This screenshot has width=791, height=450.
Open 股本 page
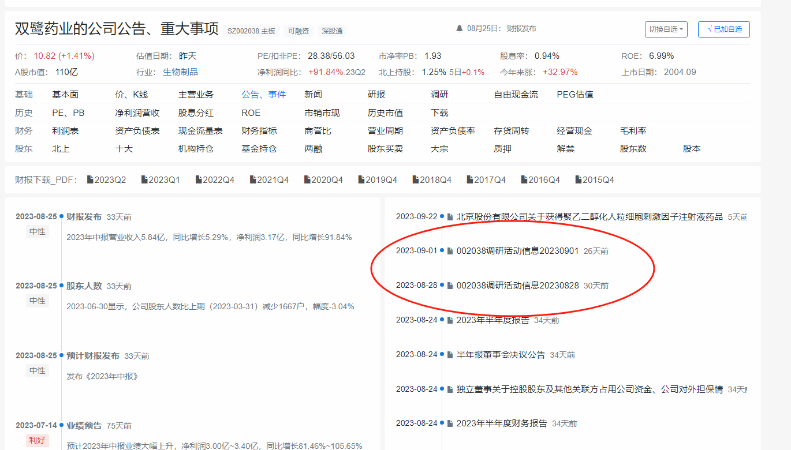click(x=692, y=149)
